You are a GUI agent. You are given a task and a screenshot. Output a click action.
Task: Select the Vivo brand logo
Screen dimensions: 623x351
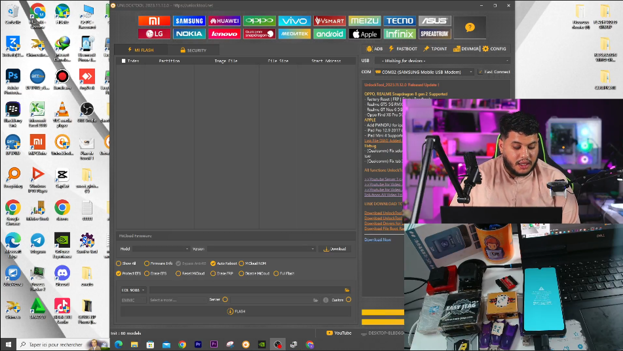point(294,21)
